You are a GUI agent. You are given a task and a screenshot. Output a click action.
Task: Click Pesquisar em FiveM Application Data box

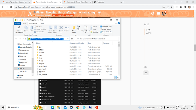coord(97,39)
